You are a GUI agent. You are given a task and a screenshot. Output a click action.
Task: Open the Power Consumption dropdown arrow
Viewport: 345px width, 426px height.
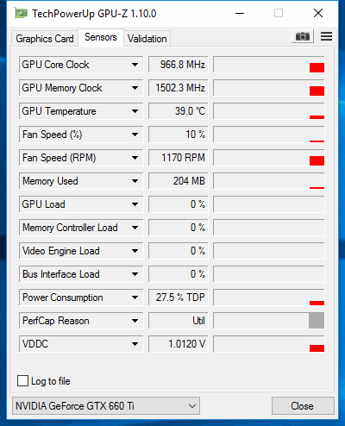tap(135, 298)
